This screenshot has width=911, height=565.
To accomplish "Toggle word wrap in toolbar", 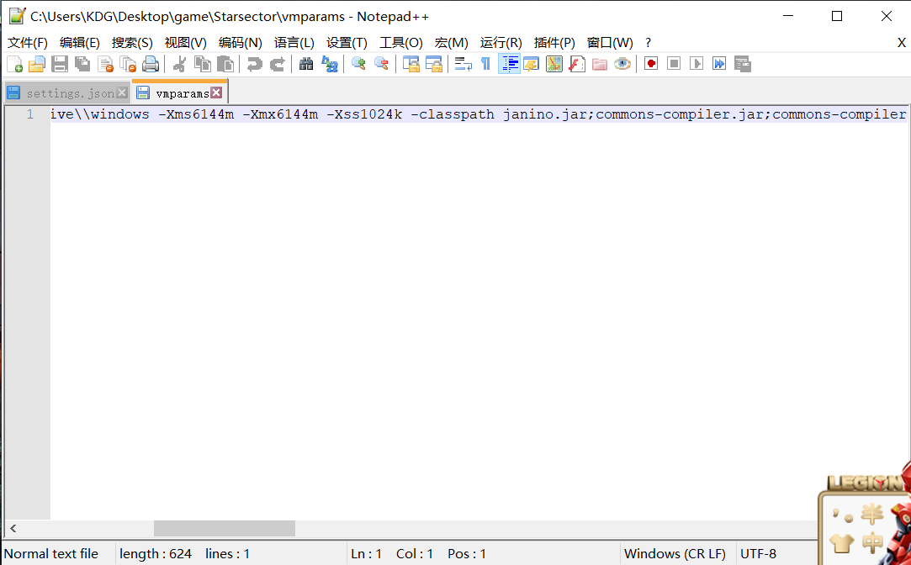I will click(x=463, y=64).
